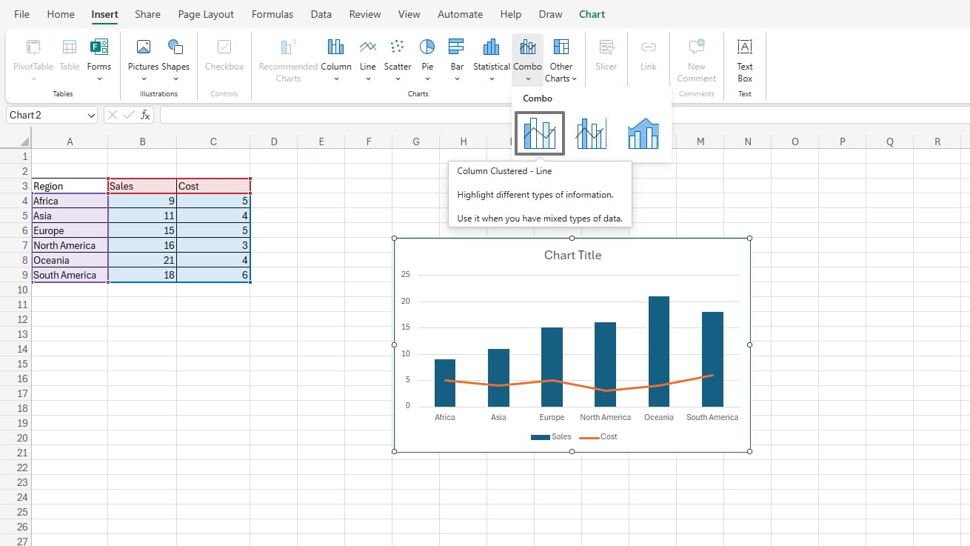Insert a Slicer

click(x=606, y=54)
